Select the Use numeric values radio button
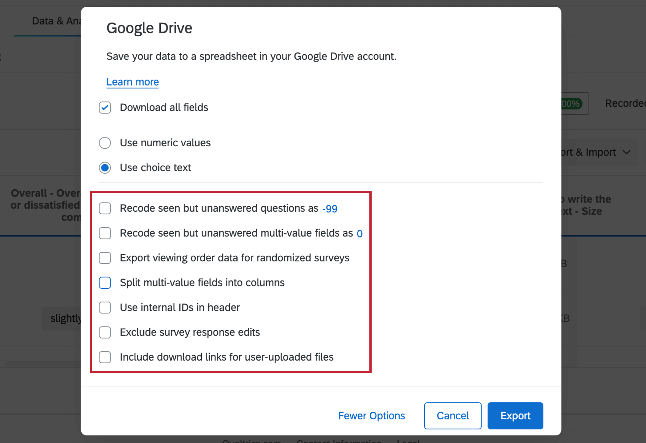The image size is (646, 443). click(x=105, y=143)
